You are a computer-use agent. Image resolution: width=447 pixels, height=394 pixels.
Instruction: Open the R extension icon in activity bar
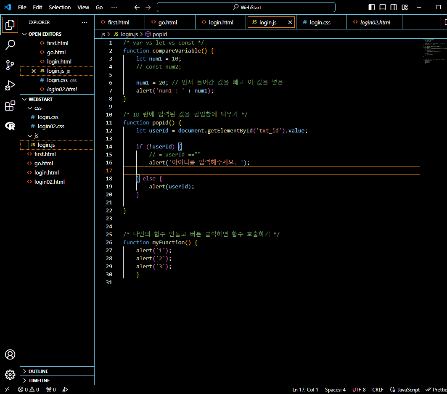(10, 126)
